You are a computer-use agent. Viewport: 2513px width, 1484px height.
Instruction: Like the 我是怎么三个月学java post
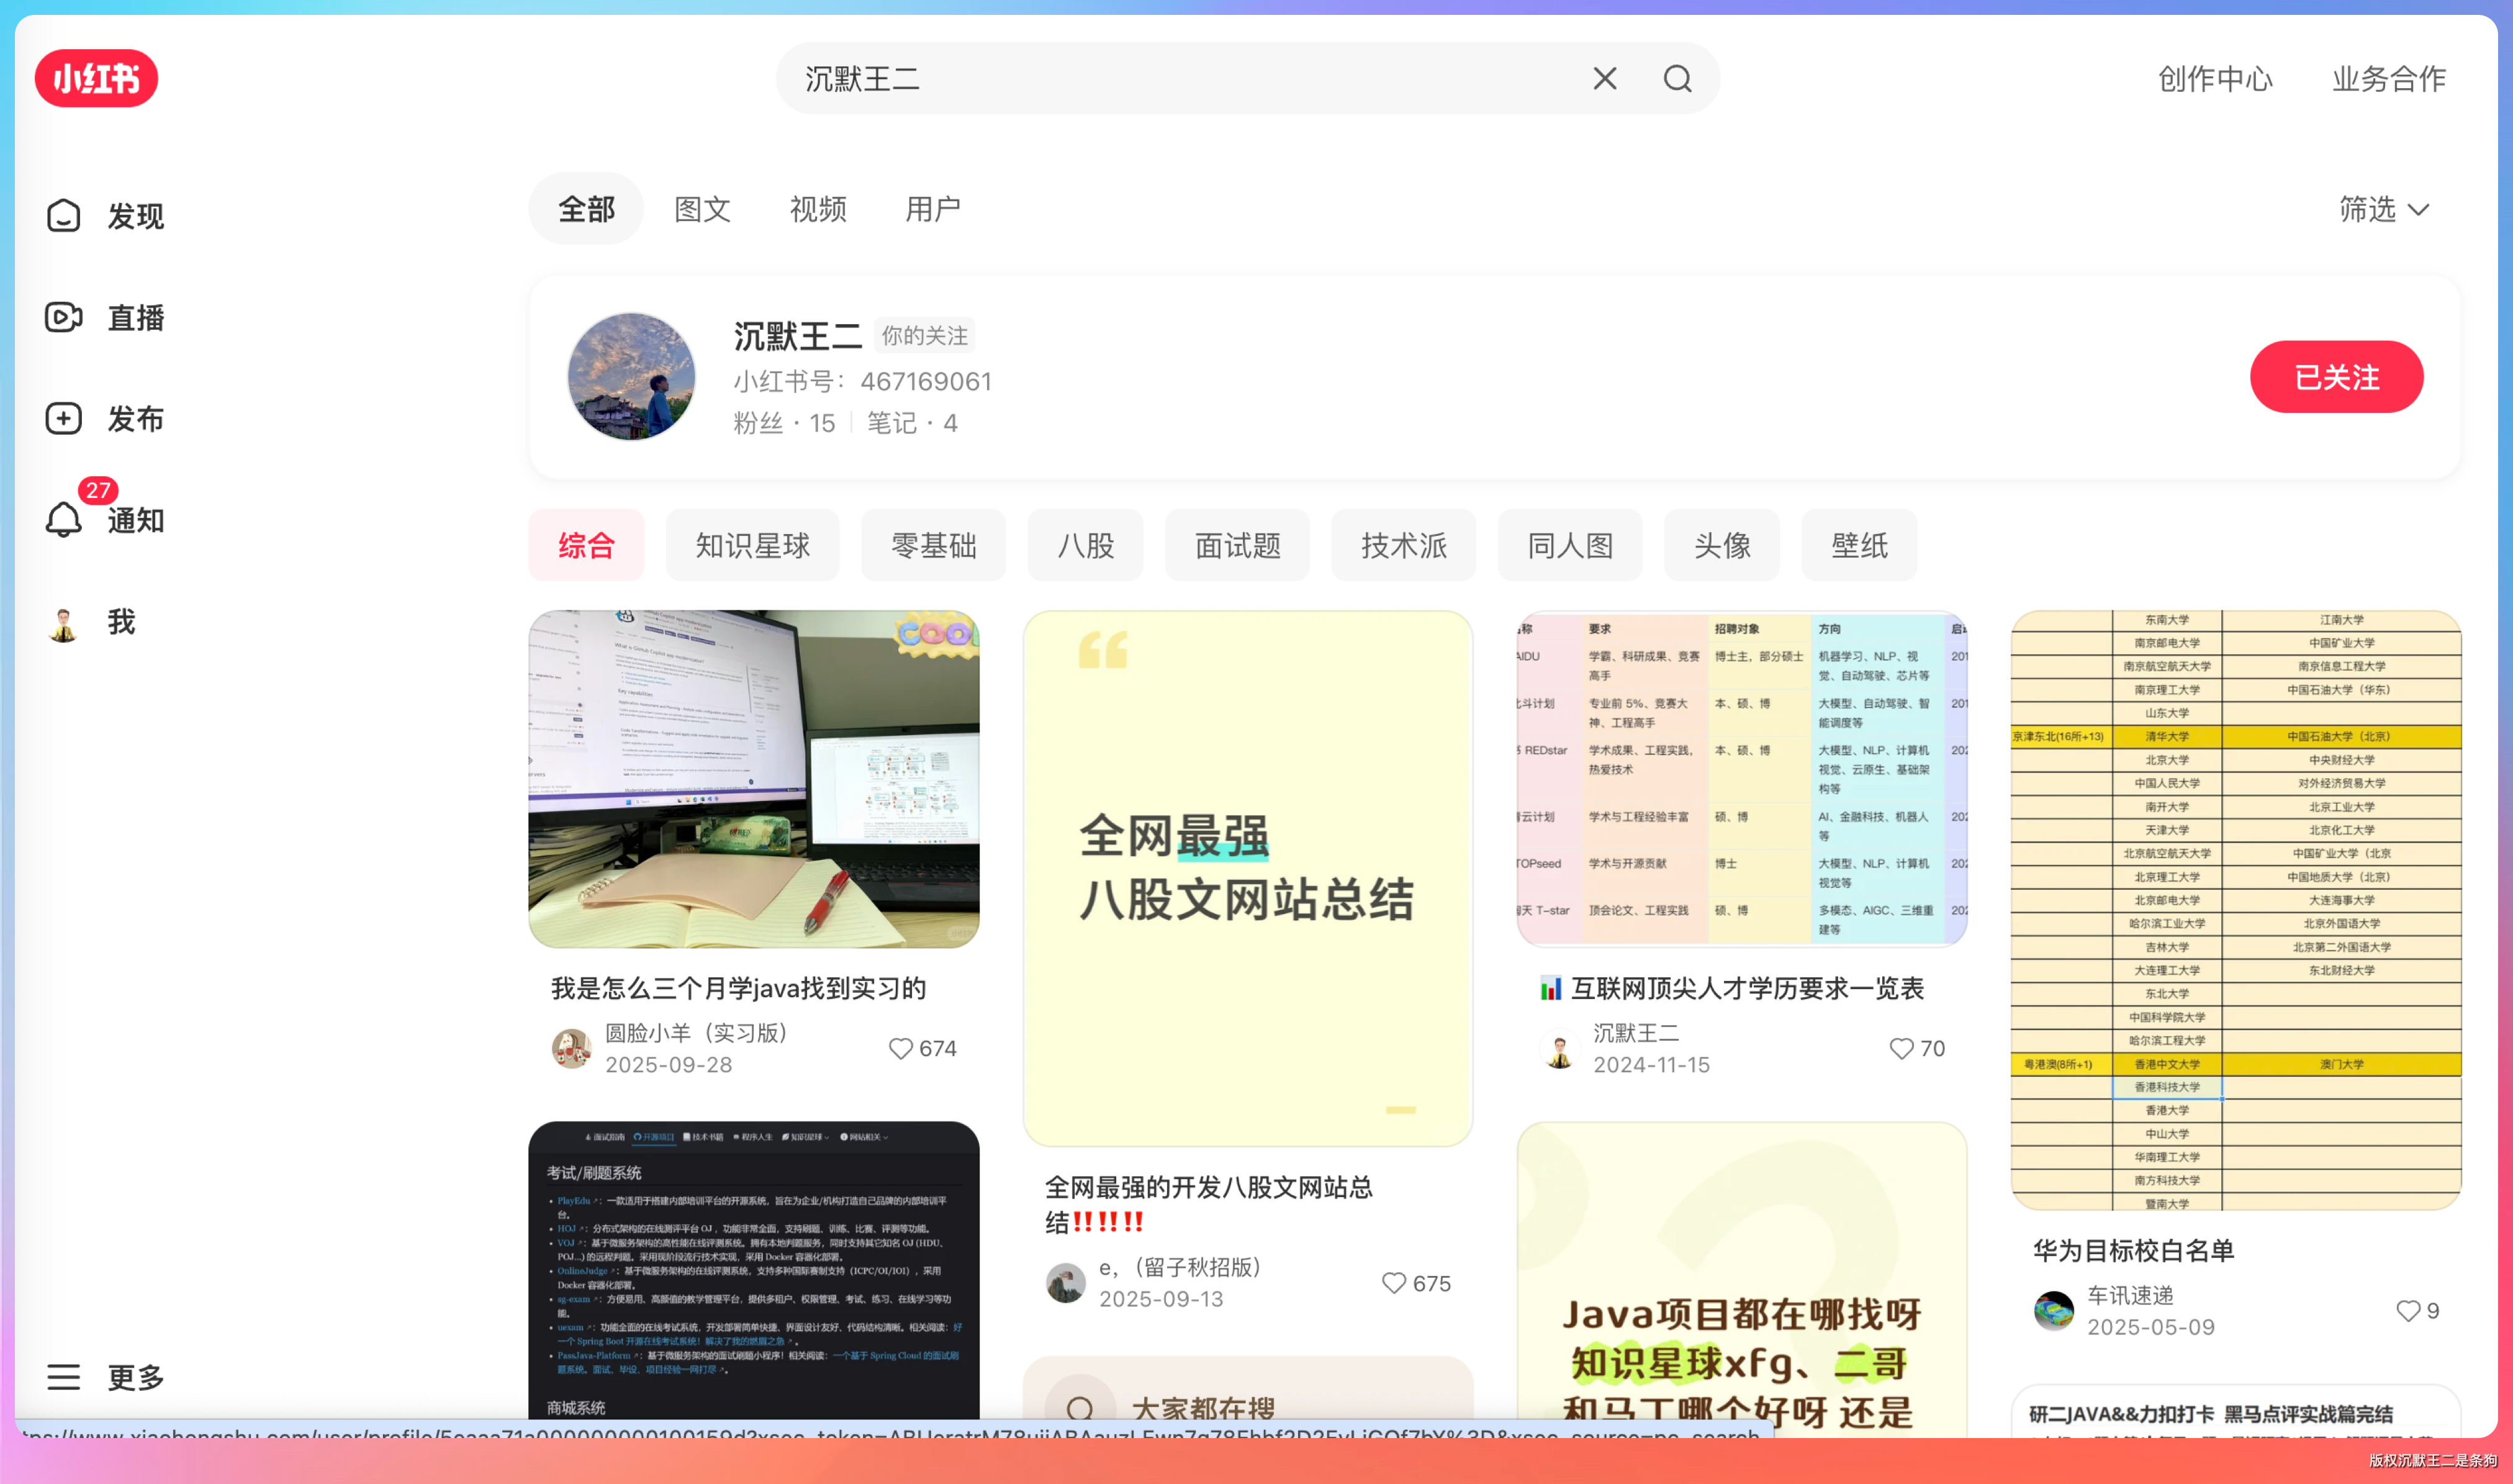point(901,1048)
